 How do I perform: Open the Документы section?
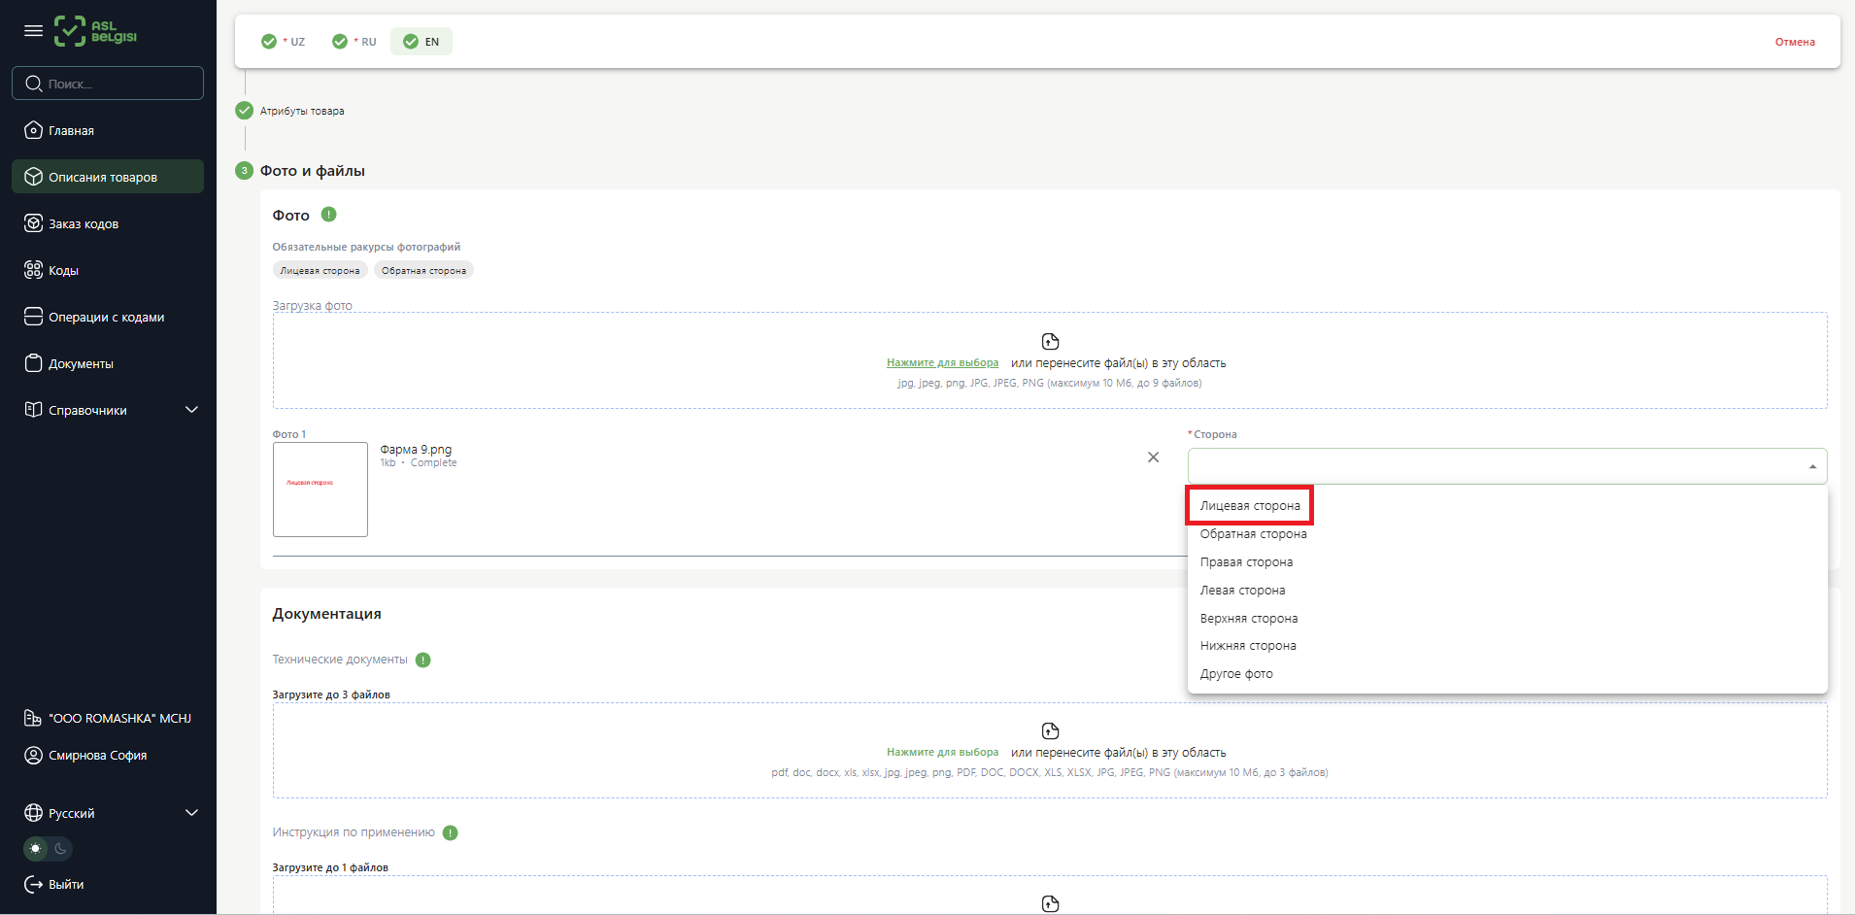pos(81,363)
